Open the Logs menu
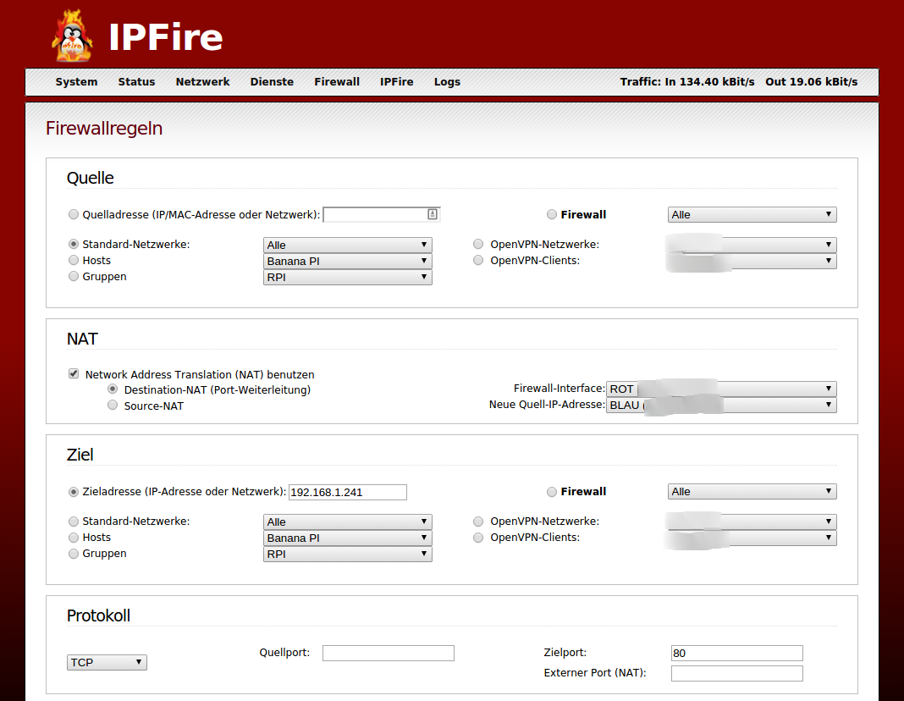 447,82
